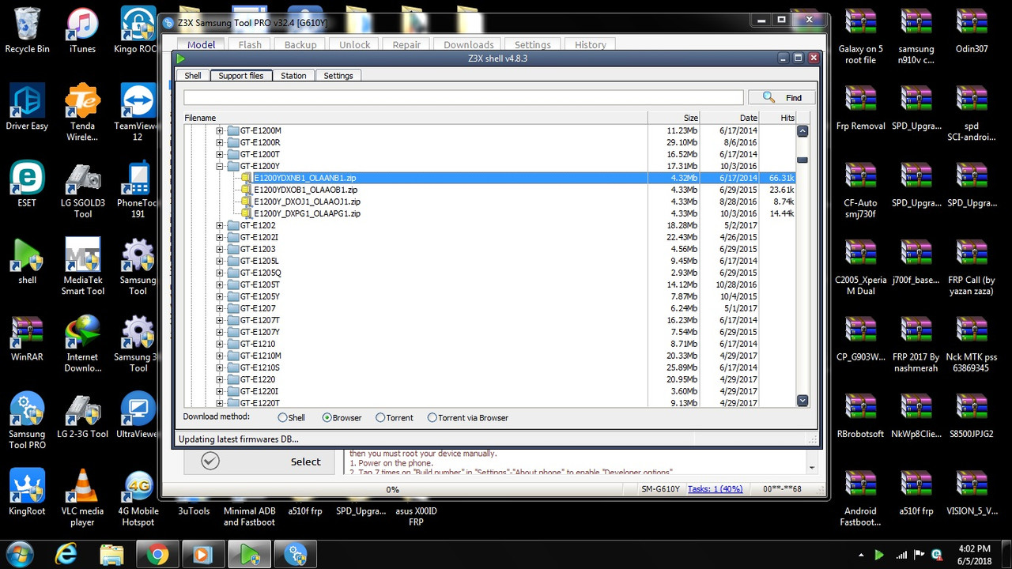The height and width of the screenshot is (569, 1012).
Task: Sort by the Date column header
Action: [730, 118]
